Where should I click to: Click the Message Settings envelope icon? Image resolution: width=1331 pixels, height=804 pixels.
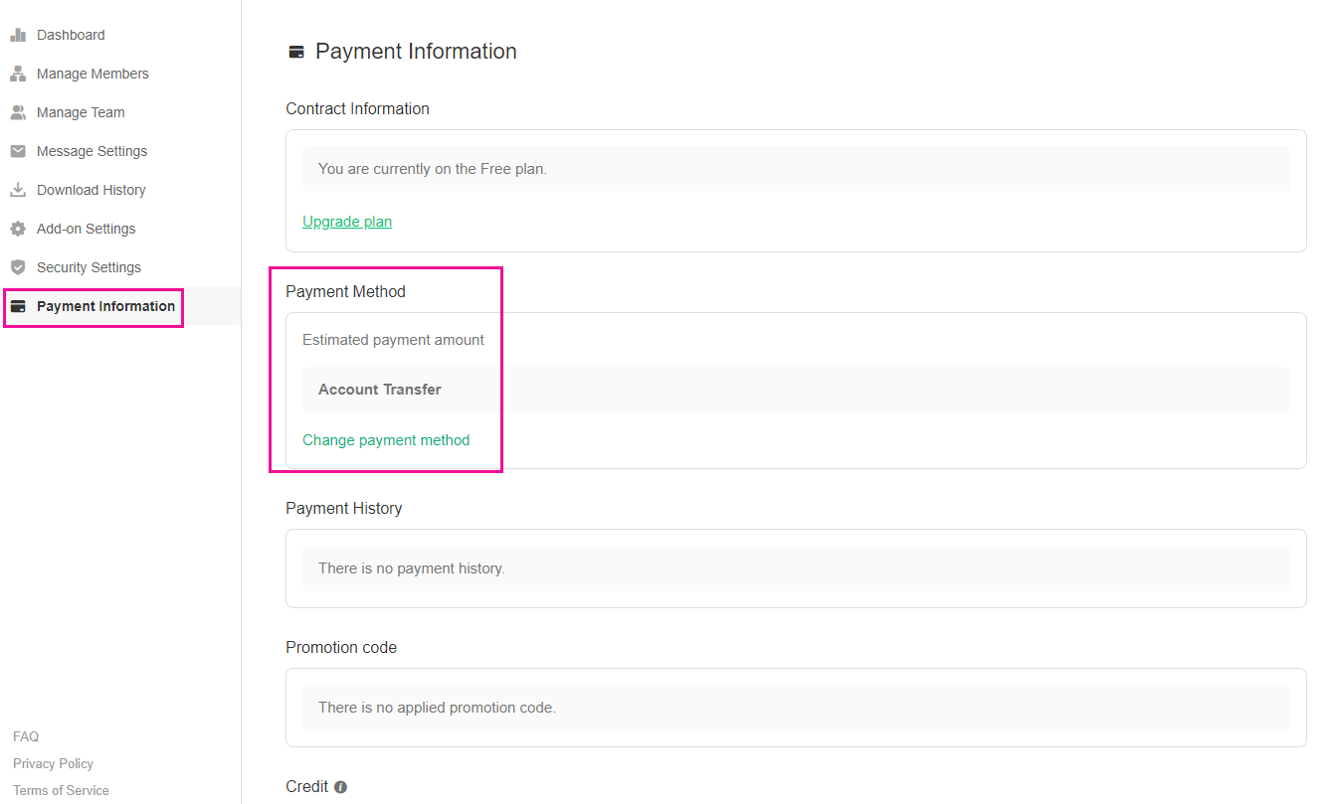(x=18, y=151)
